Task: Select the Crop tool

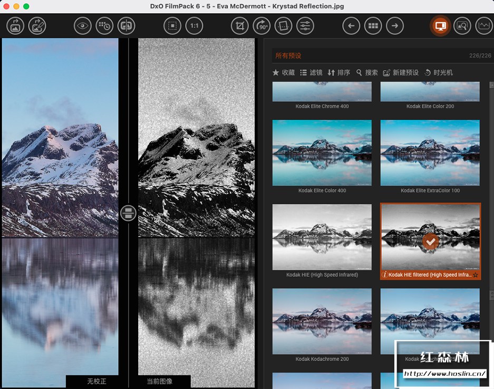Action: coord(240,26)
